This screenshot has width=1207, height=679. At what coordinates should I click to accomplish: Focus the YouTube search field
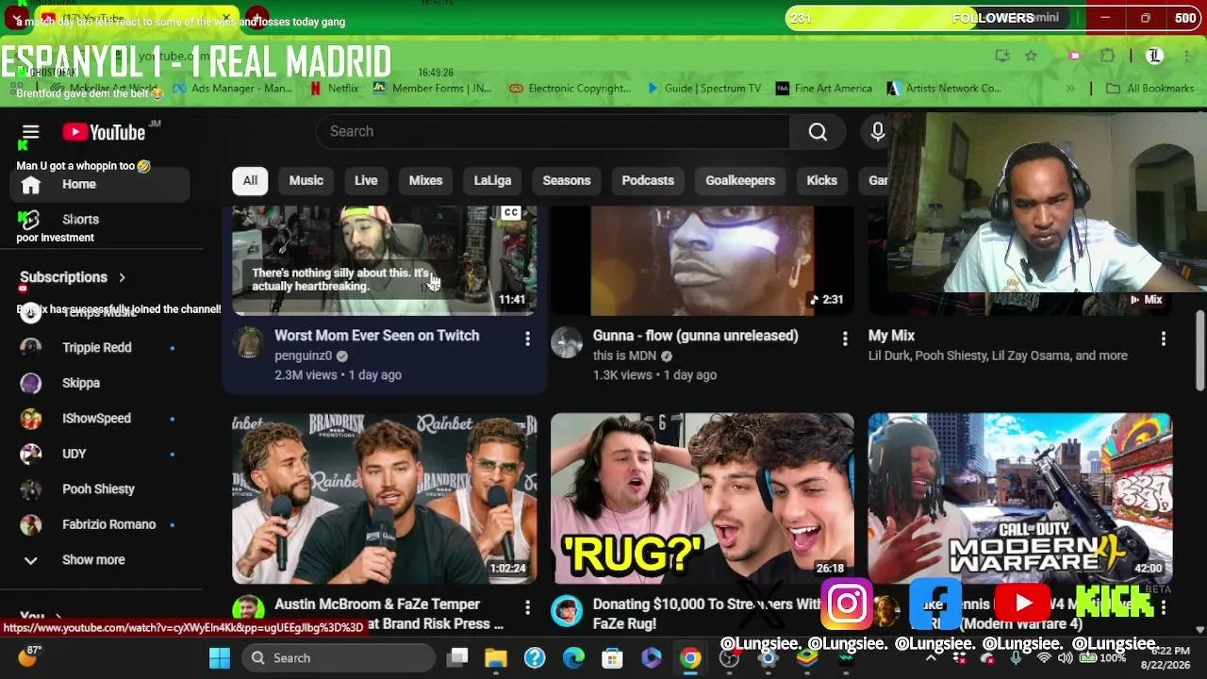(x=553, y=132)
